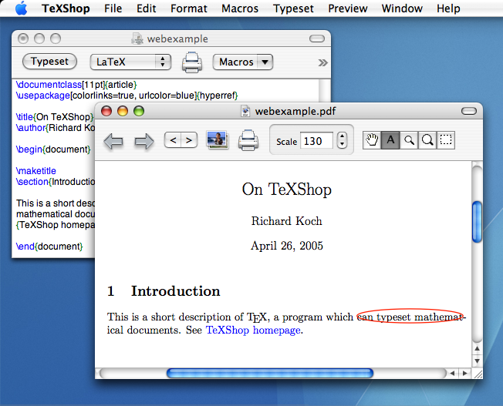Screen dimensions: 503x406
Task: Open the LaTeX engine dropdown
Action: 130,62
